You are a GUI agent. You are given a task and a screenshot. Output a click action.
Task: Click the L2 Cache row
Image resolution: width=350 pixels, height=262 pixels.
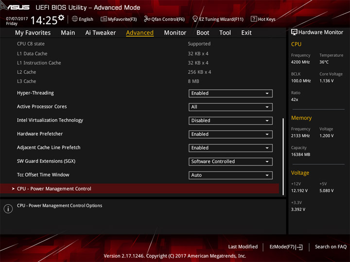pyautogui.click(x=140, y=72)
